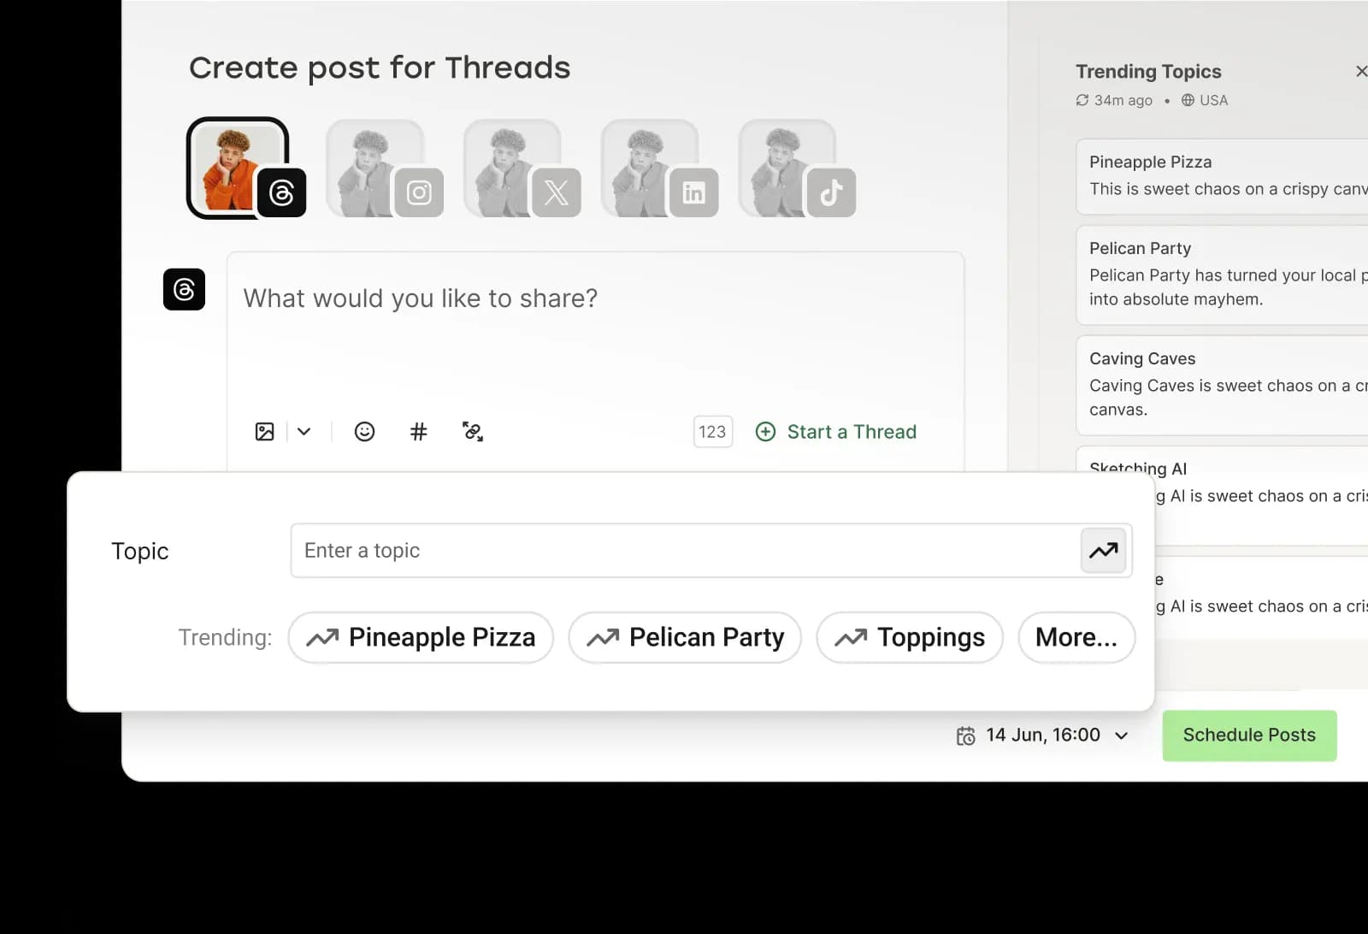Select the Pelican Party trending chip

coord(684,637)
